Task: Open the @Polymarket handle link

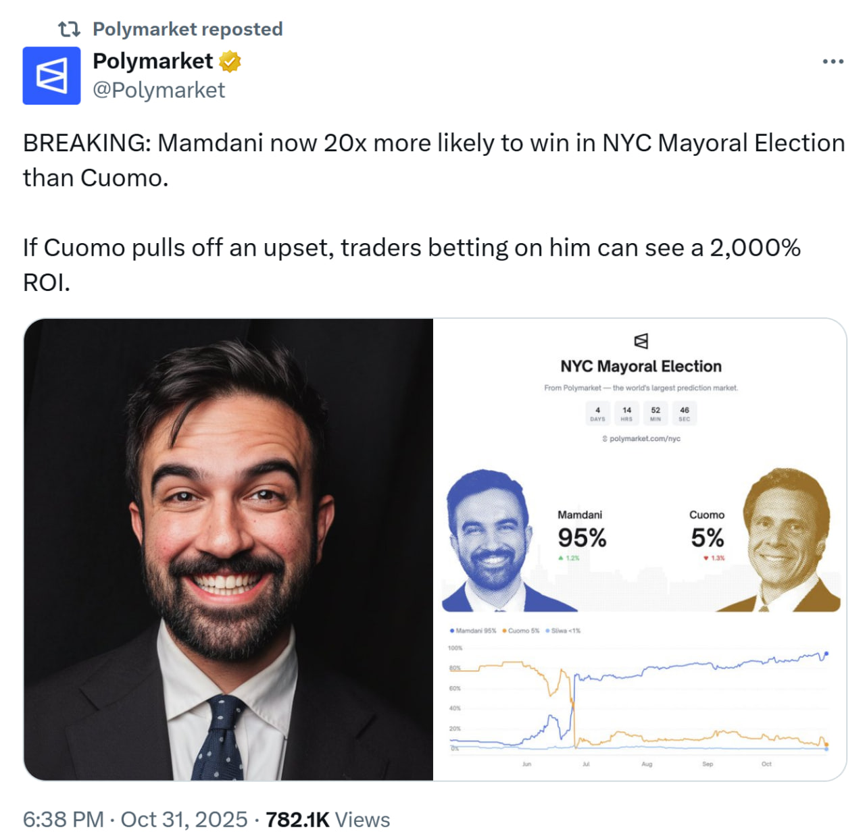Action: tap(159, 90)
